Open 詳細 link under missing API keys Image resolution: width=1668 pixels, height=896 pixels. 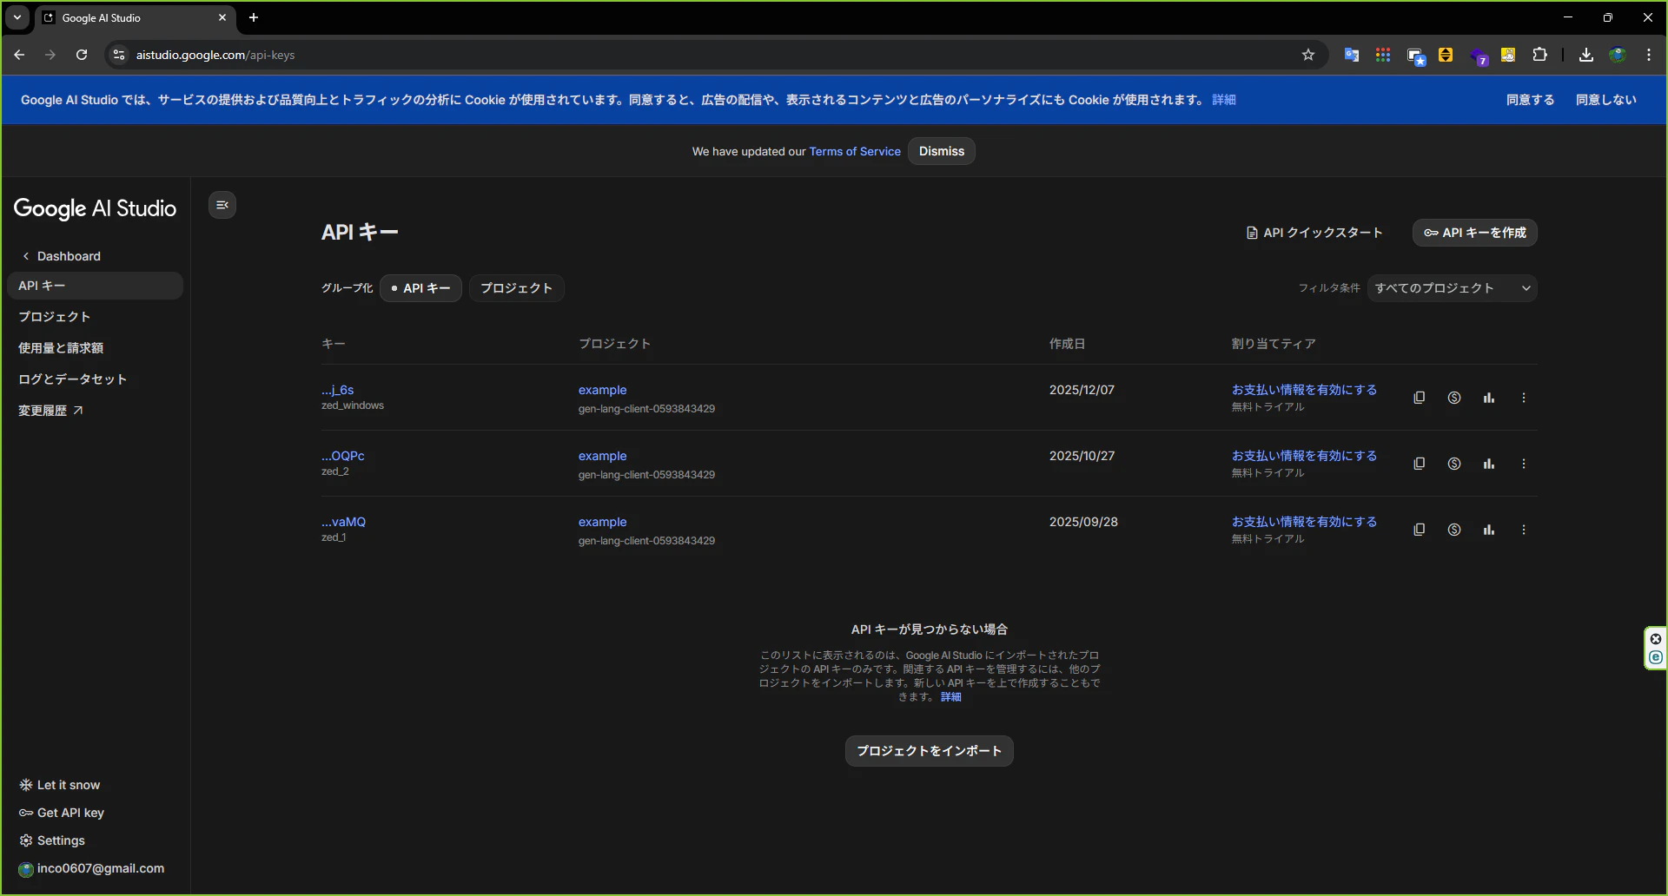950,697
